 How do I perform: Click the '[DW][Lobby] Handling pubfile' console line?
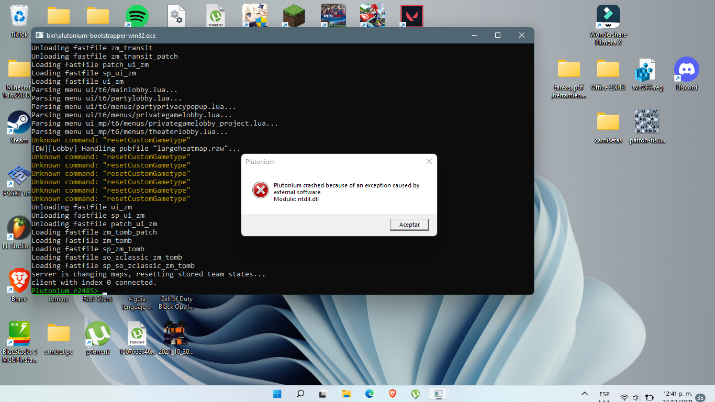[x=136, y=148]
